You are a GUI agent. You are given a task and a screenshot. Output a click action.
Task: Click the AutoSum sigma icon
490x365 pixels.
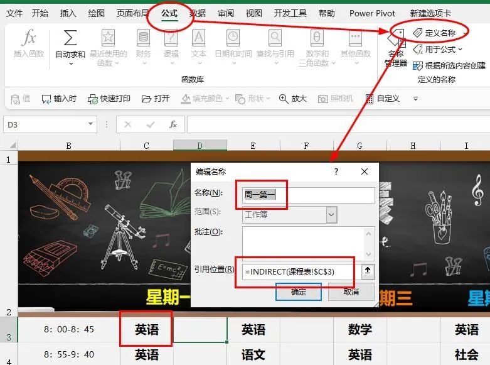pyautogui.click(x=70, y=38)
